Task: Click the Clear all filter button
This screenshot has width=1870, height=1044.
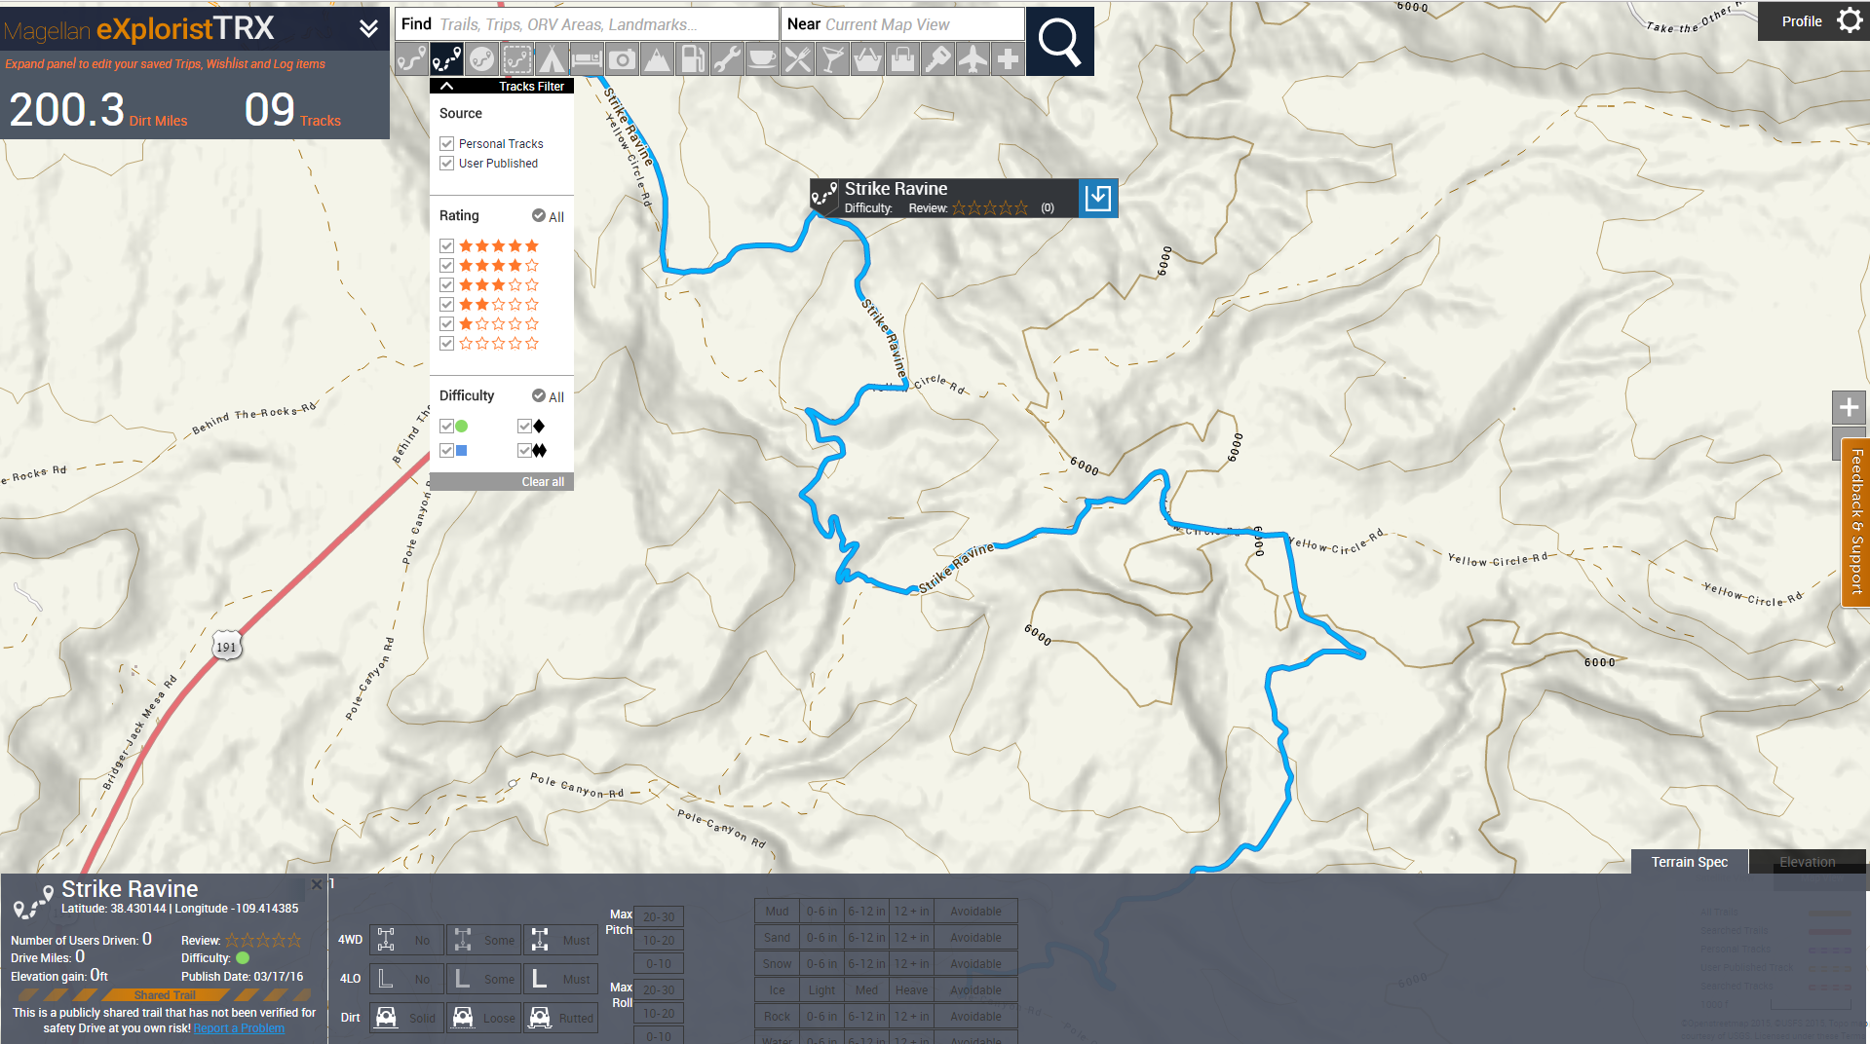Action: [x=542, y=481]
